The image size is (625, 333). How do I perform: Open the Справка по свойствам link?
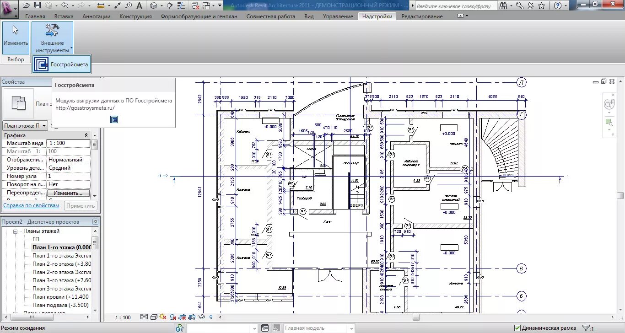point(31,205)
